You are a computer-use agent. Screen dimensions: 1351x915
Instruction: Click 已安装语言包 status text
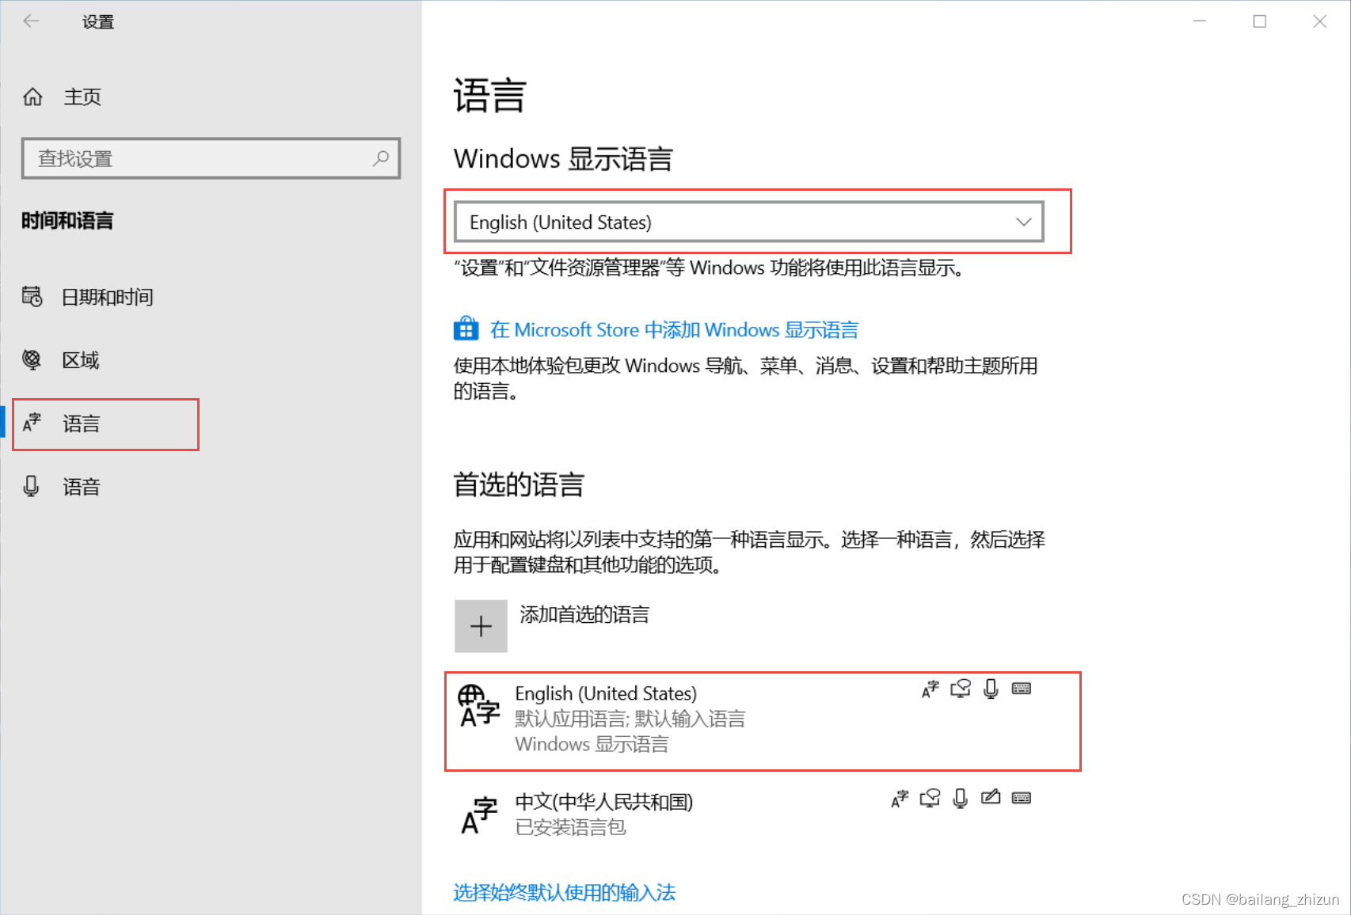[571, 827]
